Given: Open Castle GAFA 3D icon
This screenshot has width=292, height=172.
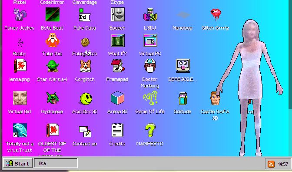Looking at the screenshot, I should click(215, 98).
